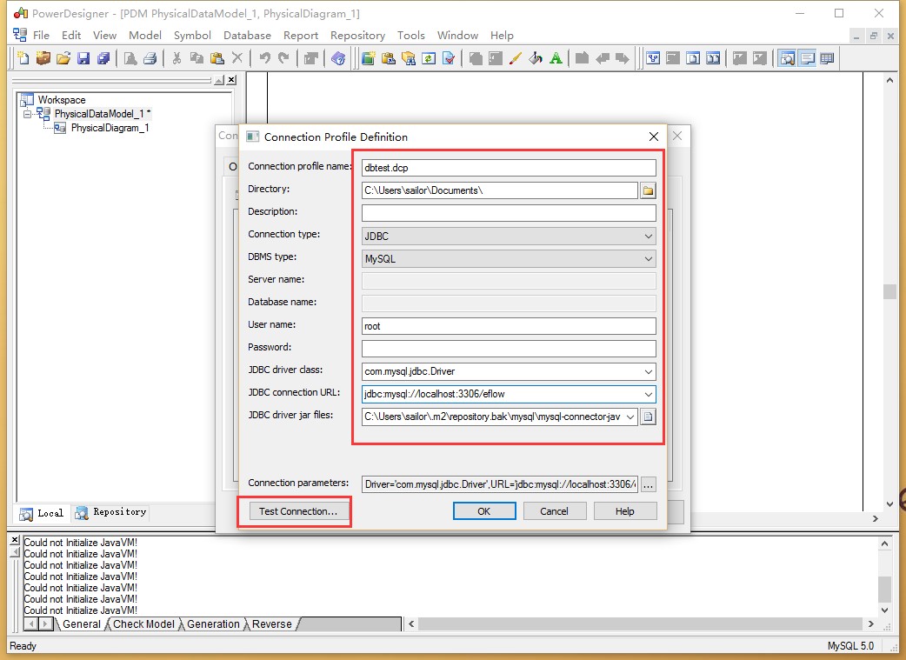Click the binoculars Find Objects icon
This screenshot has height=660, width=906.
(x=409, y=57)
